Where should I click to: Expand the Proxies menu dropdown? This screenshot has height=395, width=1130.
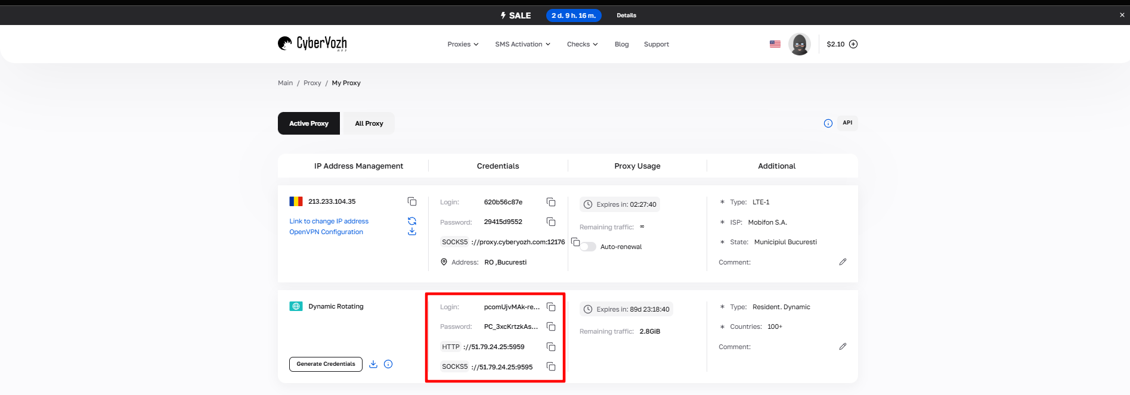coord(463,44)
